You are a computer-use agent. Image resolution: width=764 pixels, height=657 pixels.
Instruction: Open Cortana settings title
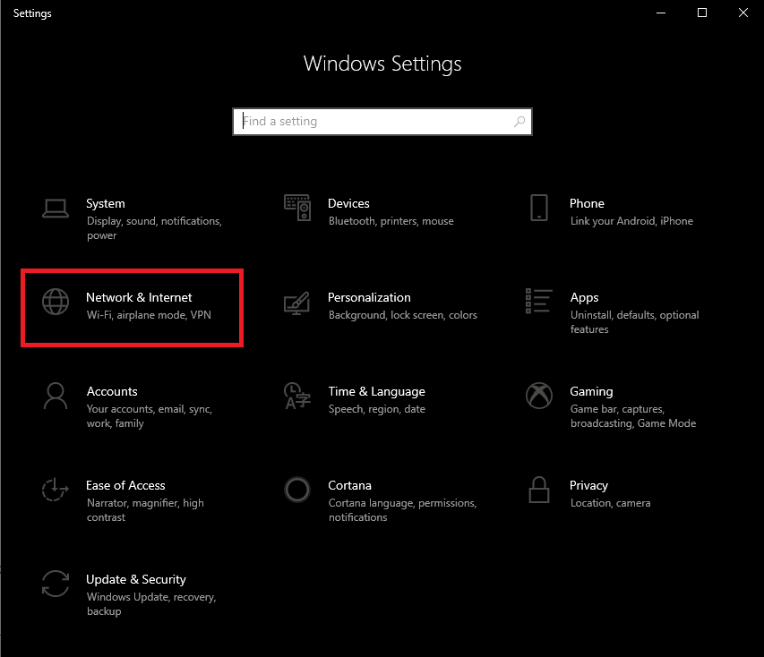(x=349, y=485)
